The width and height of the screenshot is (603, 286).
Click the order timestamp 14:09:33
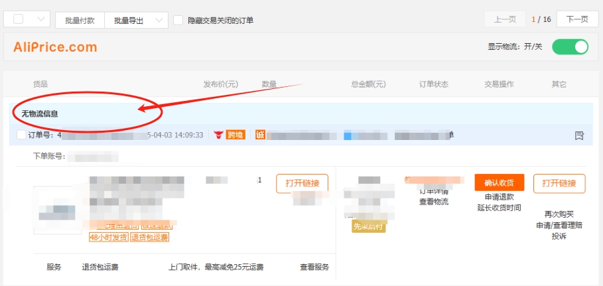(x=188, y=135)
